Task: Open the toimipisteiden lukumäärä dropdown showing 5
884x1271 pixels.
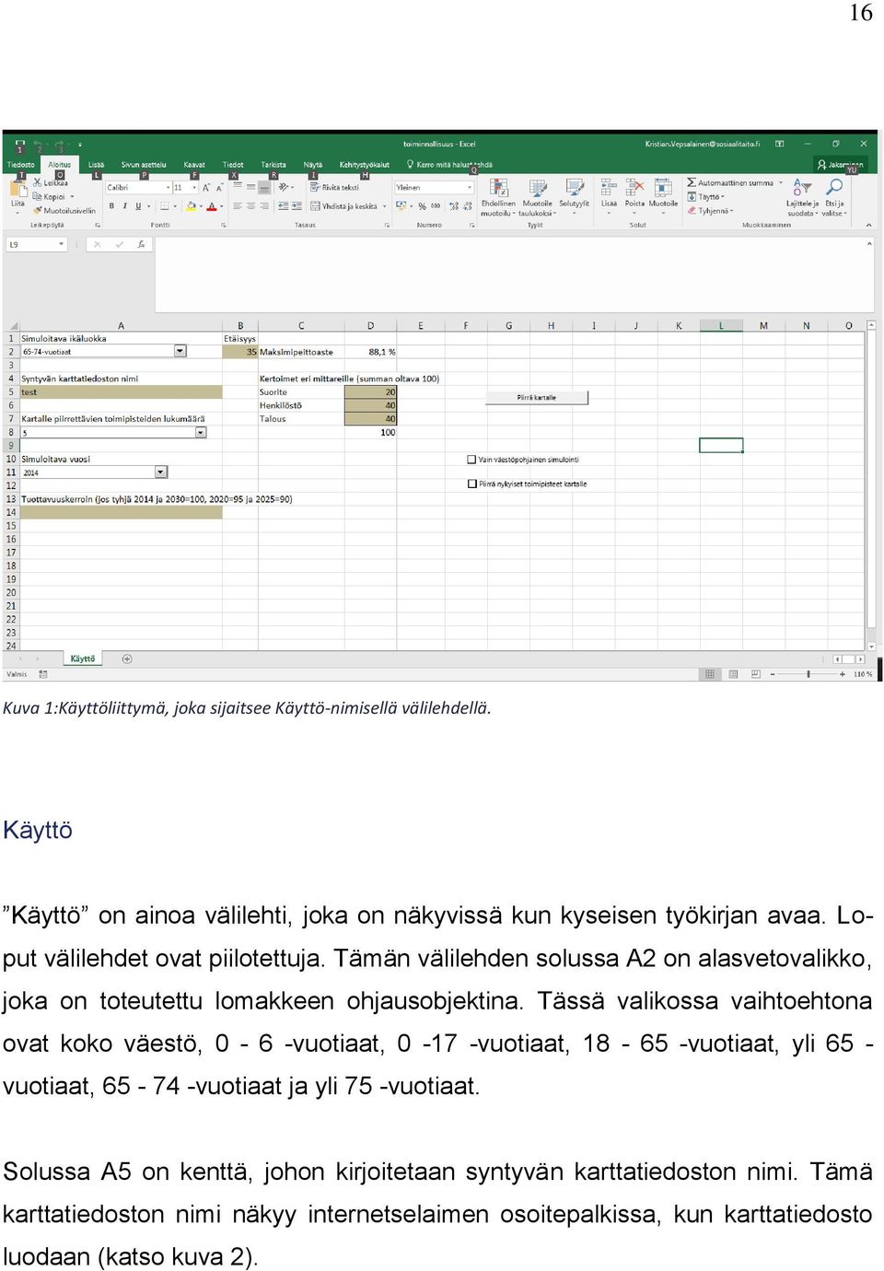Action: tap(200, 432)
